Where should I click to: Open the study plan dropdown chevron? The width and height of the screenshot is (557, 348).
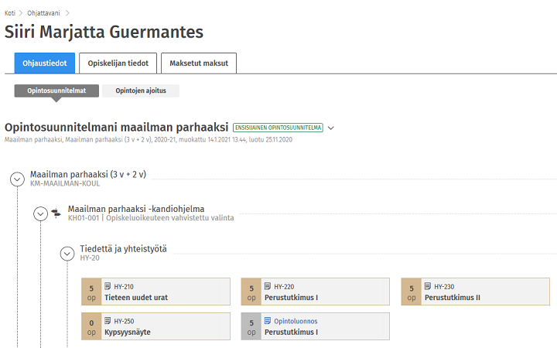(331, 128)
